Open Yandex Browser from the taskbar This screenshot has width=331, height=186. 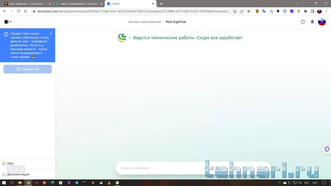[x=61, y=183]
